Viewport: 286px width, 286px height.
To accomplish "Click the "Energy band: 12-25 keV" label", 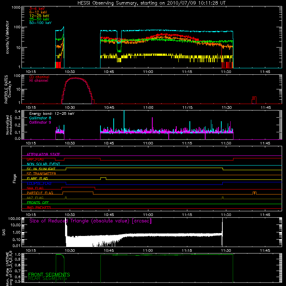I will [x=52, y=114].
